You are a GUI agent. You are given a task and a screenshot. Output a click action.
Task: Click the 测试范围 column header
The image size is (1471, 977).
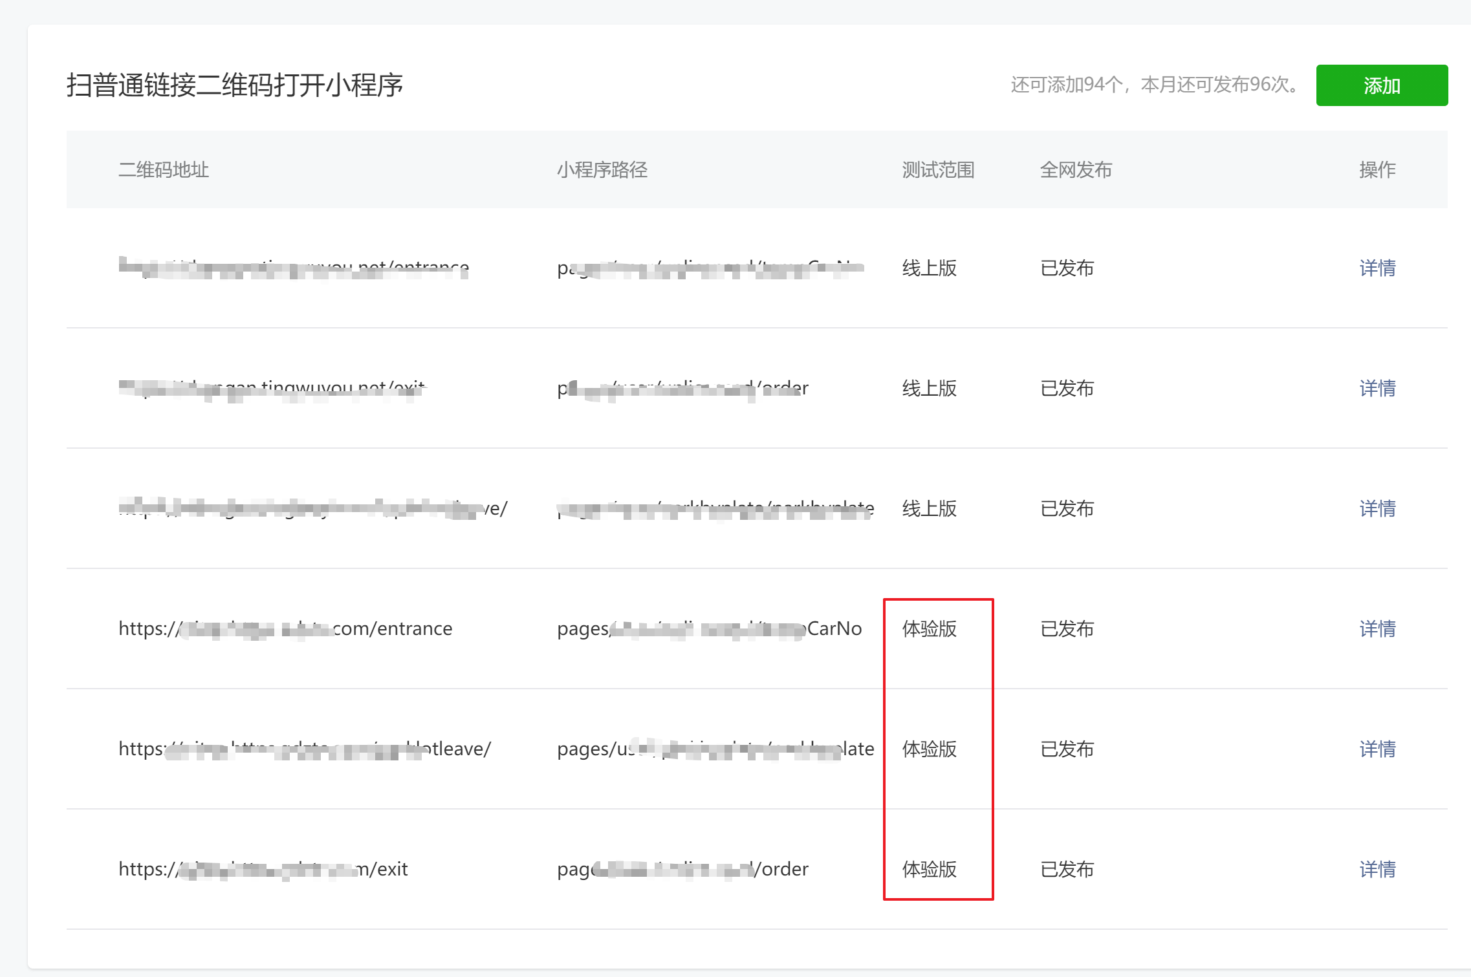pos(938,170)
